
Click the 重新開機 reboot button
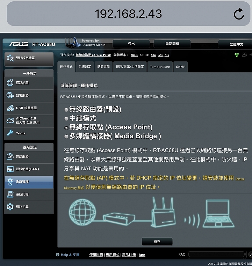coord(172,44)
